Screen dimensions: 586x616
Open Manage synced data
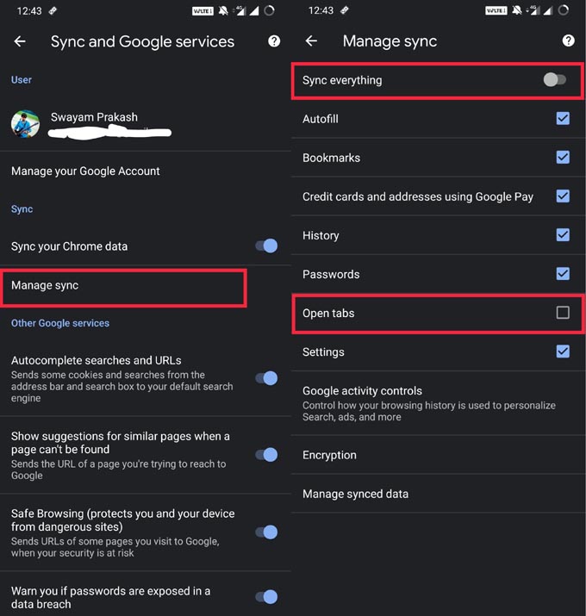pos(439,494)
